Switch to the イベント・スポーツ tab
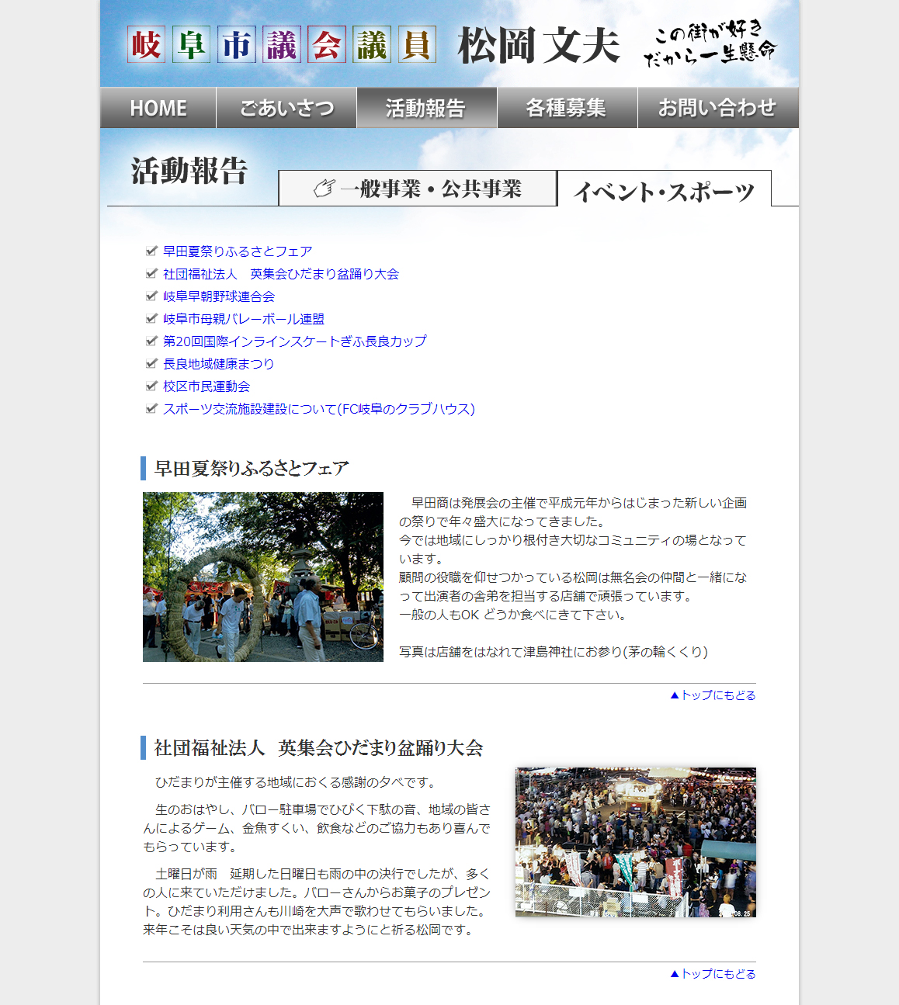Image resolution: width=899 pixels, height=1005 pixels. [665, 189]
